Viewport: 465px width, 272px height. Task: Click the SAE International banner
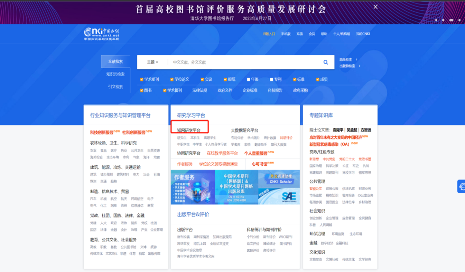click(279, 196)
